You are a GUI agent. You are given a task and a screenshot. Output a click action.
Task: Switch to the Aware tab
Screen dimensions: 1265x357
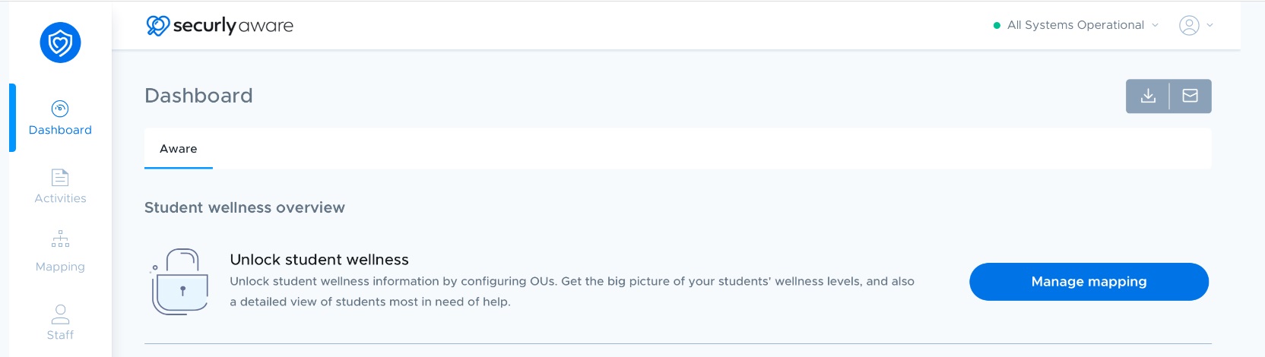179,149
